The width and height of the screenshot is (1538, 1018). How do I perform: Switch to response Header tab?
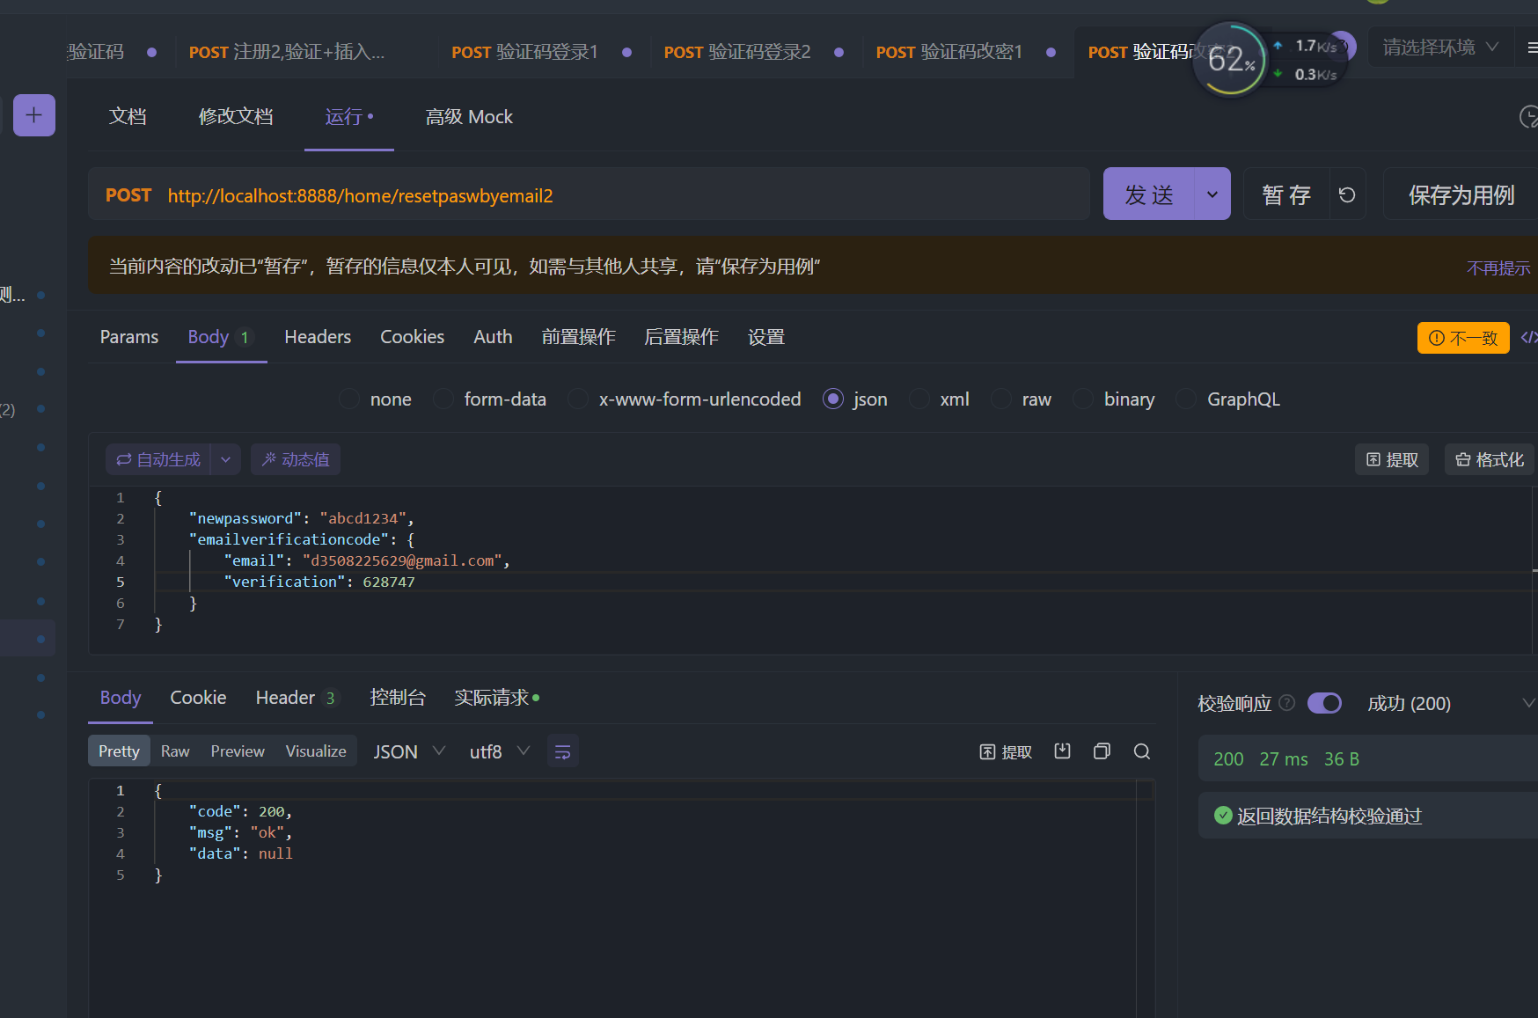coord(295,698)
